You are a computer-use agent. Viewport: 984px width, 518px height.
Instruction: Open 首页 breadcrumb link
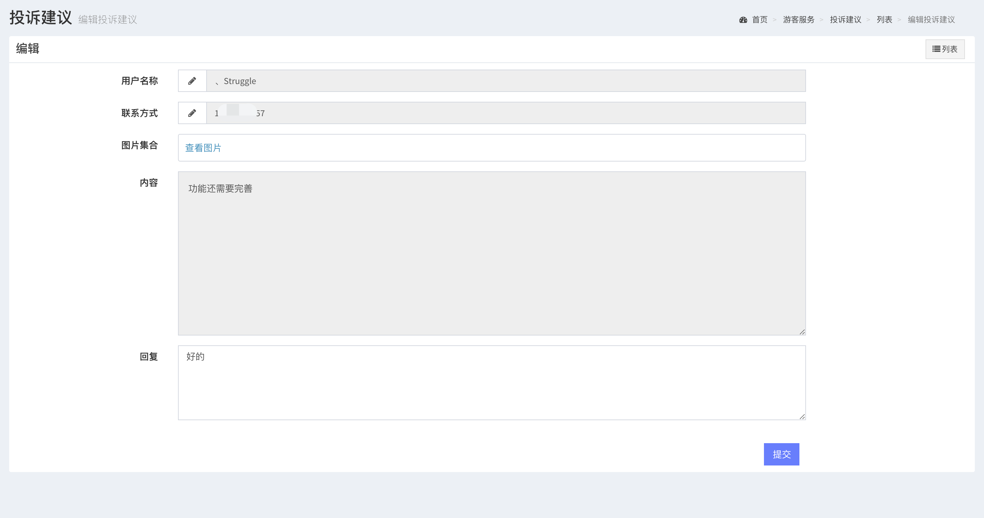pos(759,20)
